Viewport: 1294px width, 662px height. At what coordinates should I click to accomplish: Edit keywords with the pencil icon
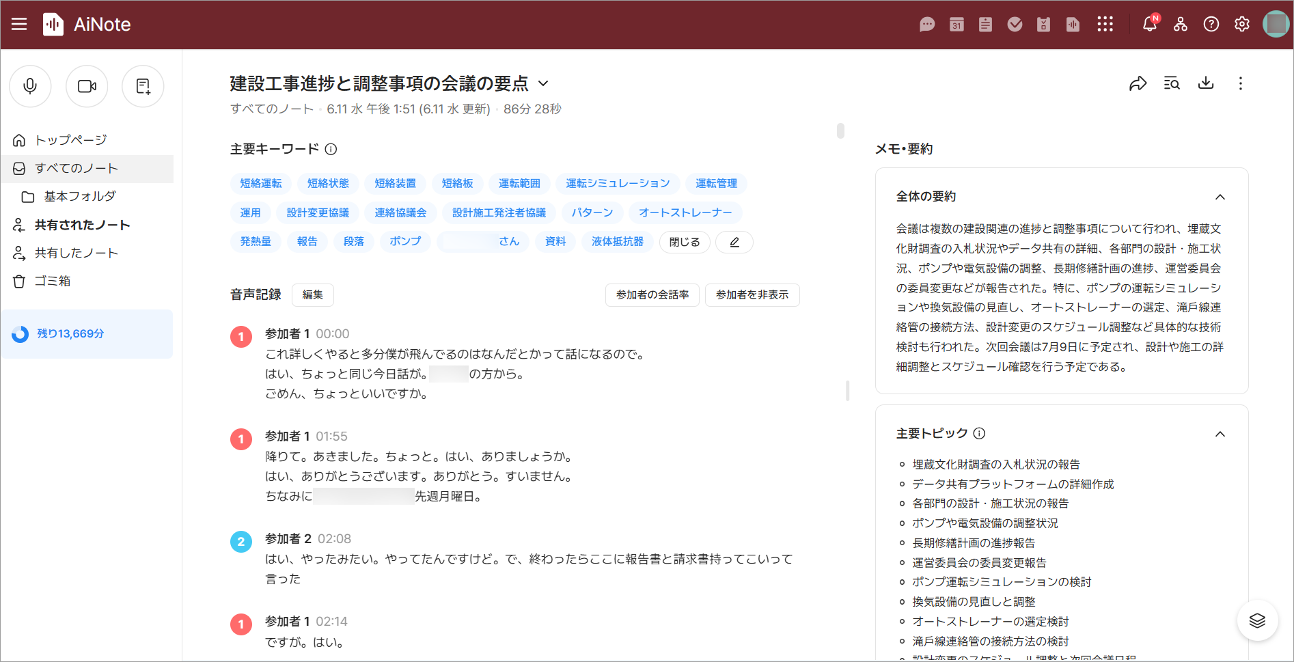pyautogui.click(x=734, y=242)
